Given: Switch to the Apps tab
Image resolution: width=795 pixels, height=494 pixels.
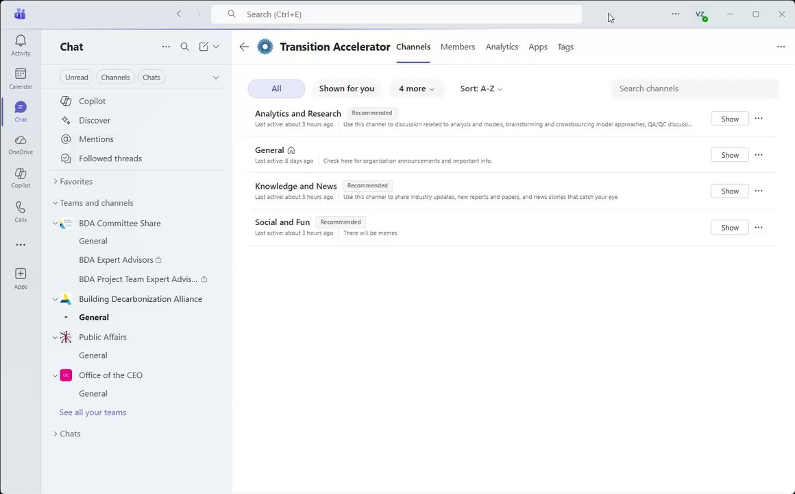Looking at the screenshot, I should coord(538,47).
